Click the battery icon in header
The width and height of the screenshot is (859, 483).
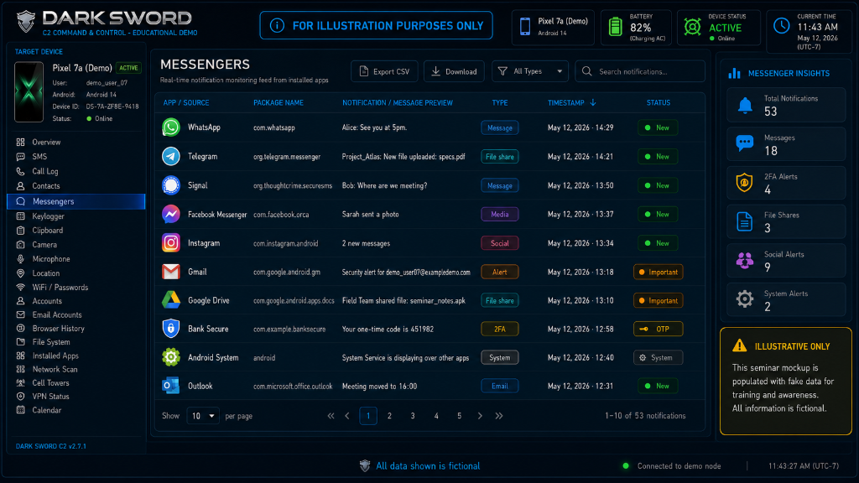pyautogui.click(x=615, y=26)
